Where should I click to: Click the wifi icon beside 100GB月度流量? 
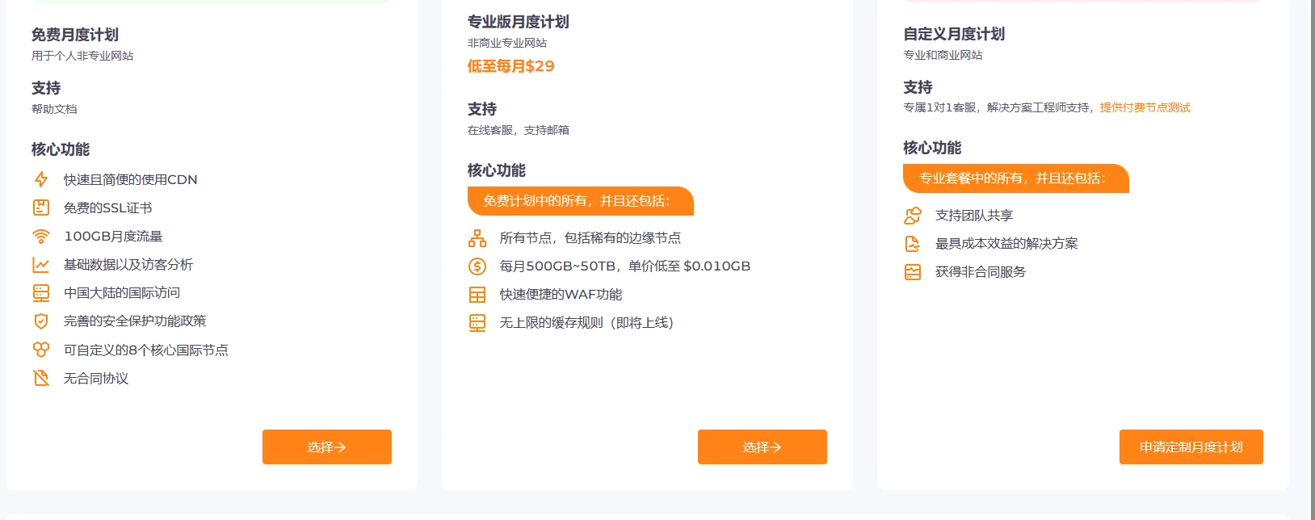[41, 237]
